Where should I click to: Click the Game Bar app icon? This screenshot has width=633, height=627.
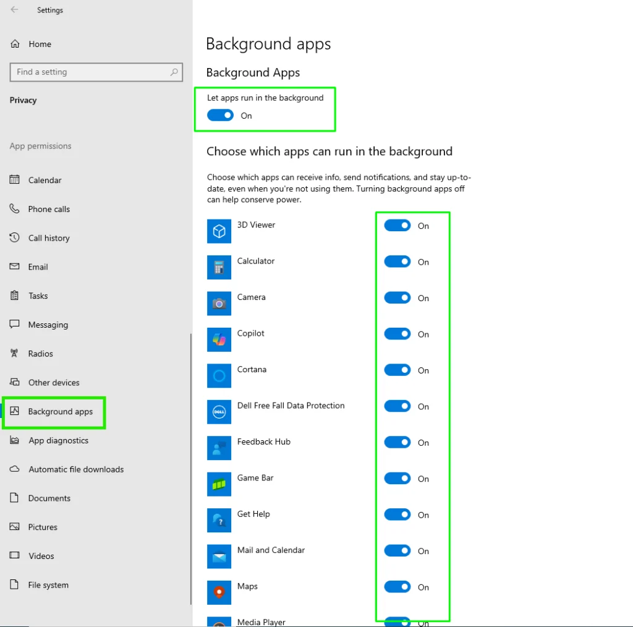219,484
